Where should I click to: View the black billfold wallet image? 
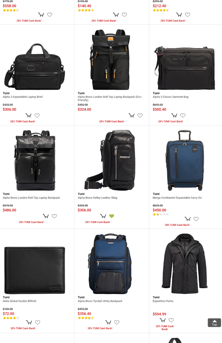click(x=35, y=270)
